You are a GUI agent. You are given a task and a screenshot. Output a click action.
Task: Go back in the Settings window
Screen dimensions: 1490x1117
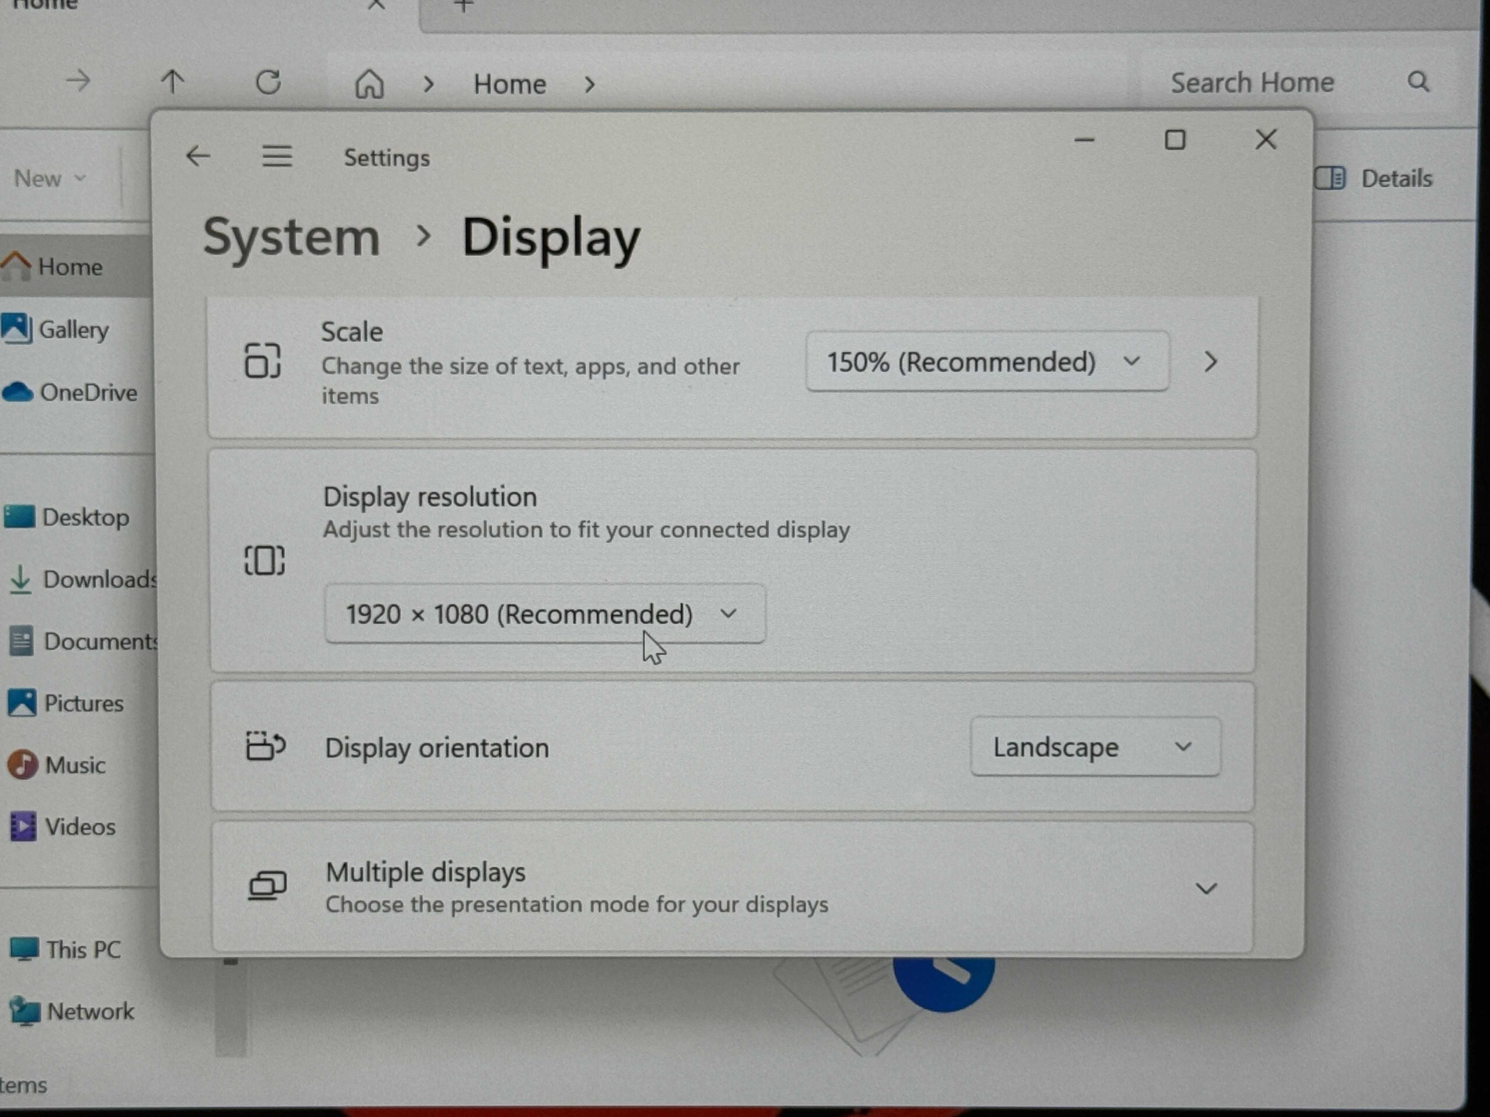click(198, 156)
